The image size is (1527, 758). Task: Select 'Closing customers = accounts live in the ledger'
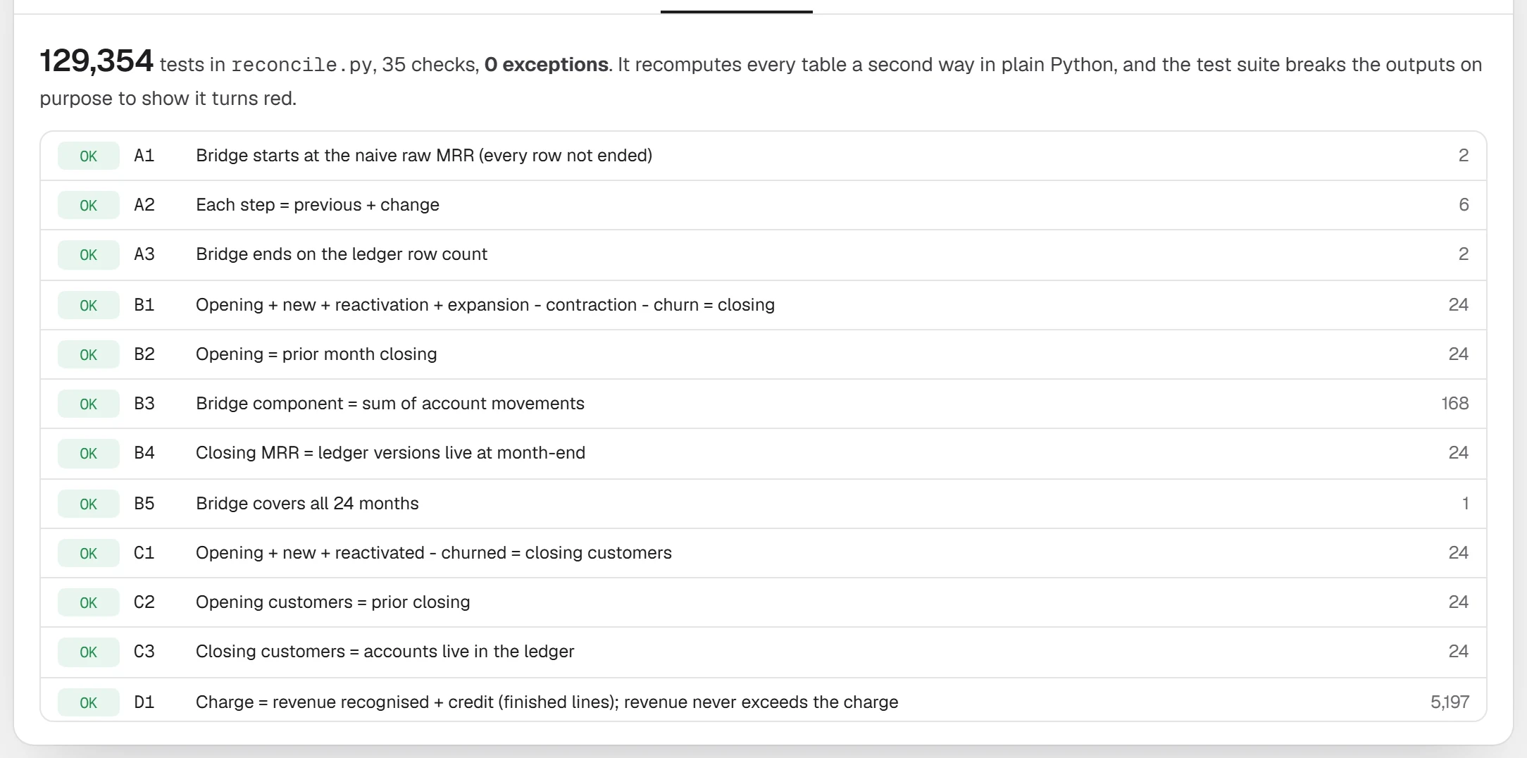(x=385, y=652)
